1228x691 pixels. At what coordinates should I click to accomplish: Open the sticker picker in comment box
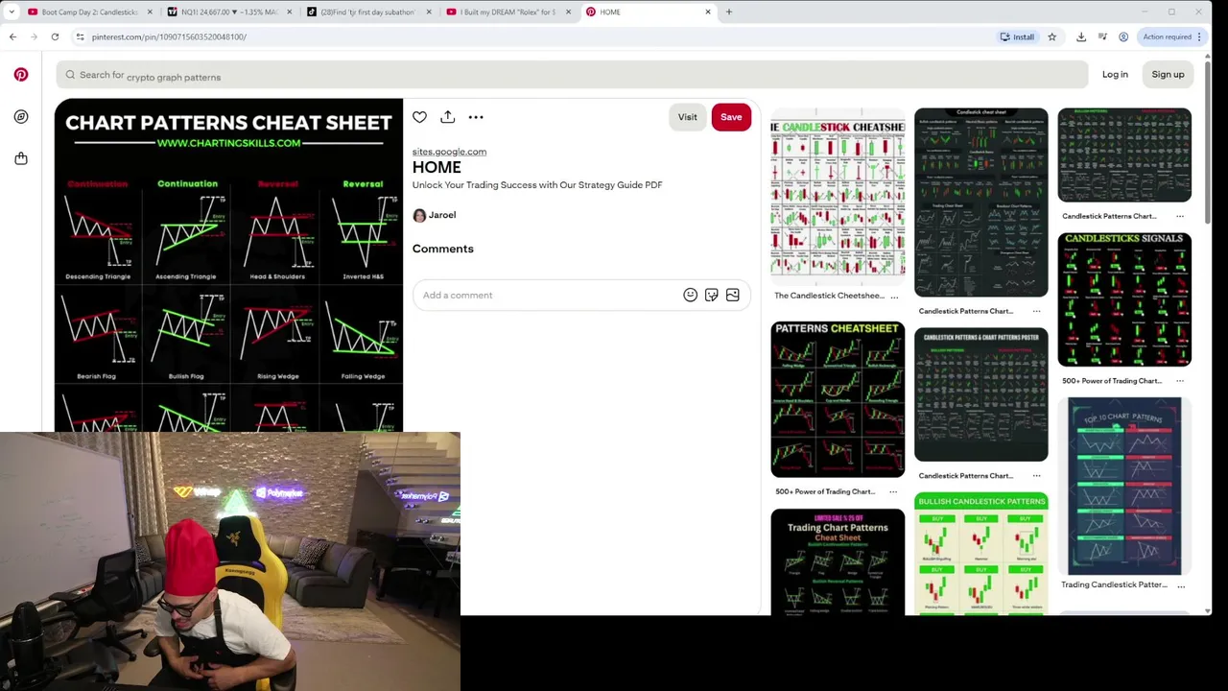pyautogui.click(x=711, y=295)
